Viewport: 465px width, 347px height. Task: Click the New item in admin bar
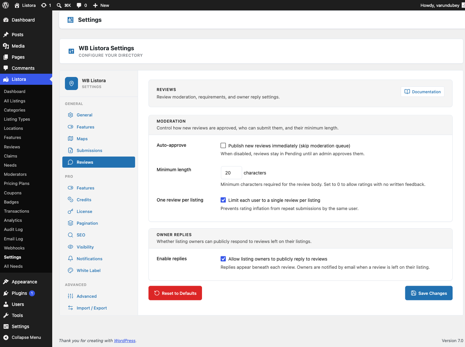click(101, 5)
